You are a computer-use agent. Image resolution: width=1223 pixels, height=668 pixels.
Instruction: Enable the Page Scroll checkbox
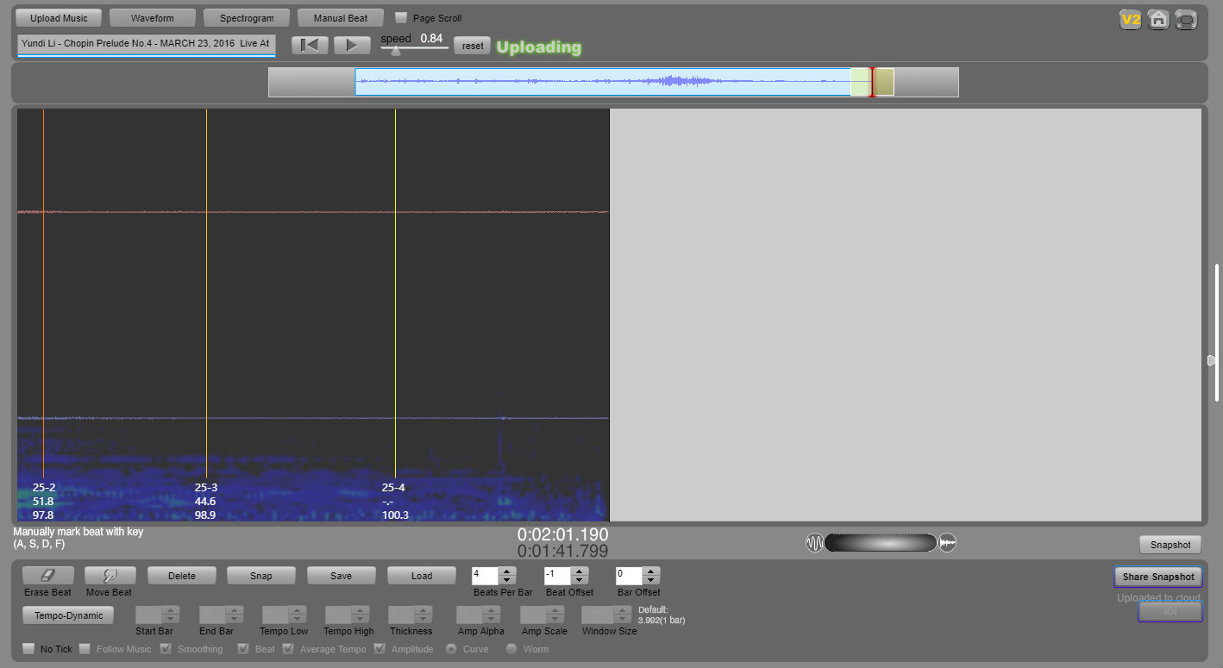click(401, 17)
